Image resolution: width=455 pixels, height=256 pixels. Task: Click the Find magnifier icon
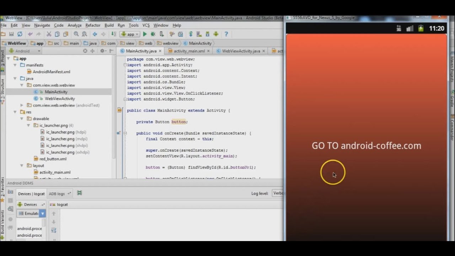tap(76, 34)
